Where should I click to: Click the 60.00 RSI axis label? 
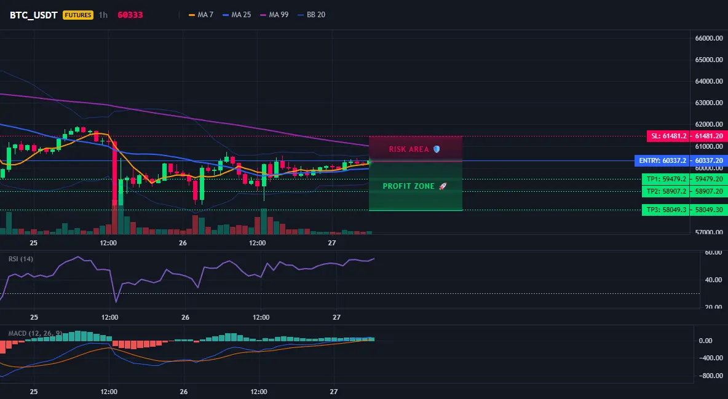713,252
